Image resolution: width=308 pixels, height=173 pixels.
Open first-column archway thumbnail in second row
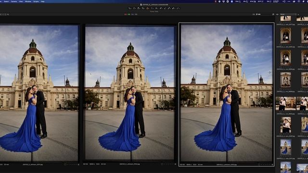point(285,36)
